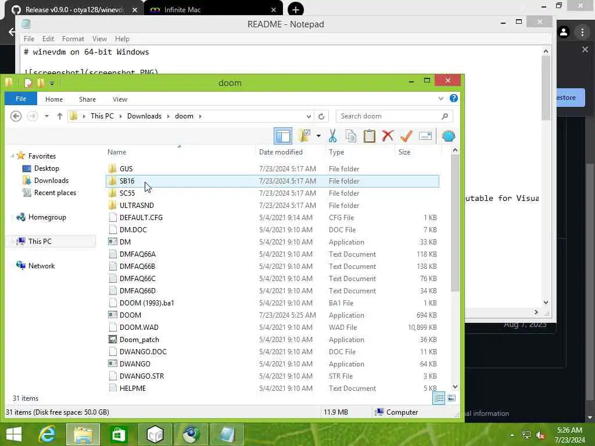The image size is (595, 446).
Task: Switch to details view icon
Action: 439,398
